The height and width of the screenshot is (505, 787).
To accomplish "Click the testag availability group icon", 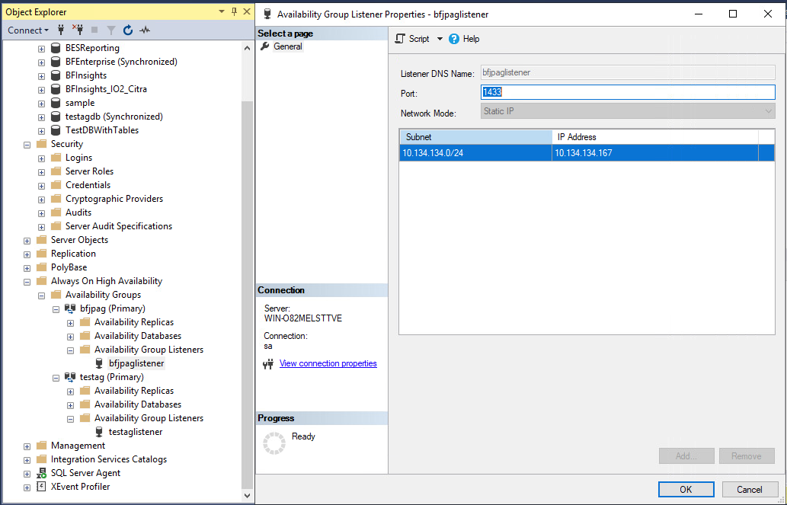I will [x=70, y=377].
